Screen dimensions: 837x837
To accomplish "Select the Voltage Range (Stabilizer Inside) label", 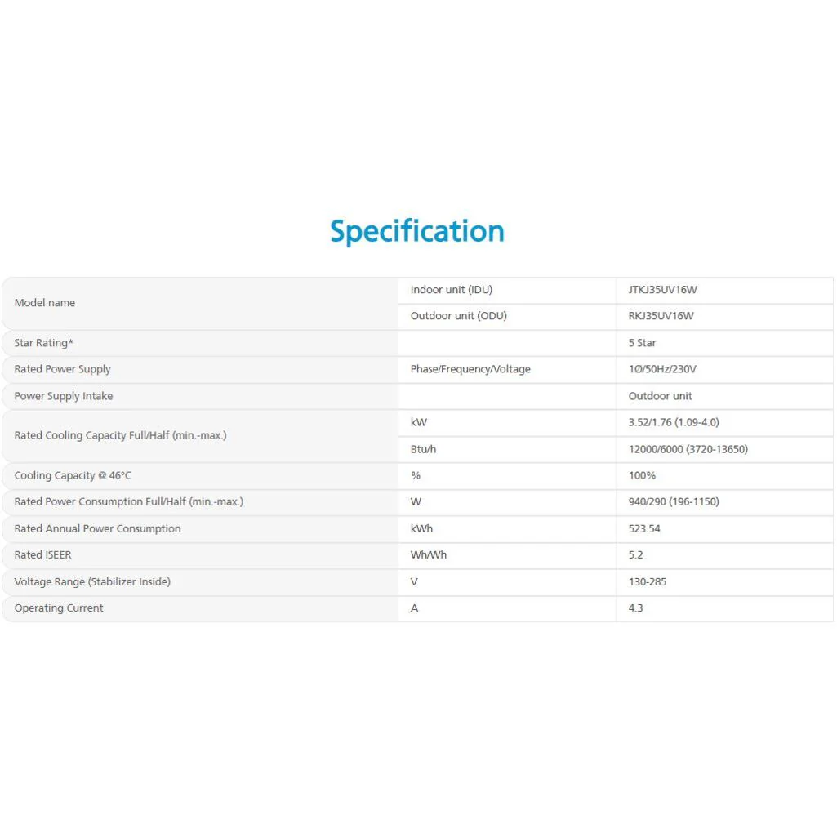I will pyautogui.click(x=92, y=581).
